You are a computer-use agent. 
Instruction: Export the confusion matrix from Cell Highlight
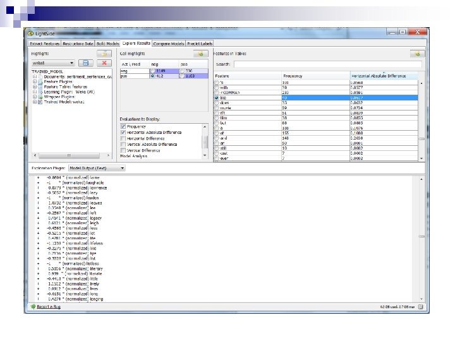(x=200, y=54)
